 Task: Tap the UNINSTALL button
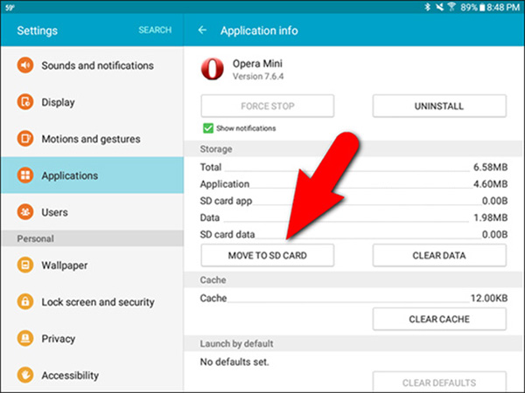(x=439, y=106)
